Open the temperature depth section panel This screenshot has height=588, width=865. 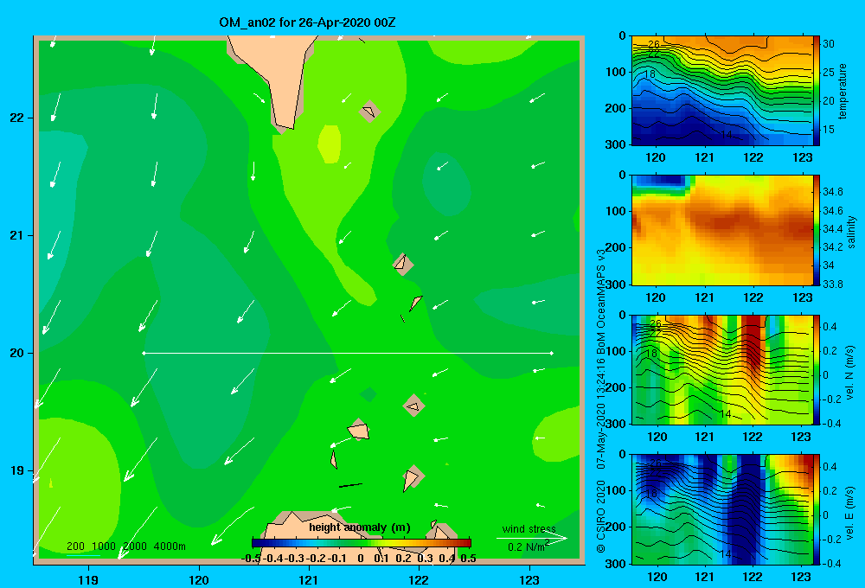[722, 91]
